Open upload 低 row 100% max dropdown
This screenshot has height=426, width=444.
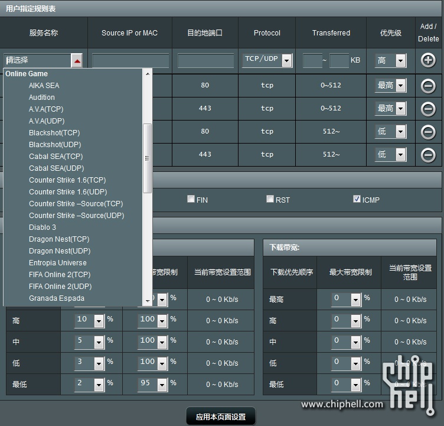(x=152, y=363)
